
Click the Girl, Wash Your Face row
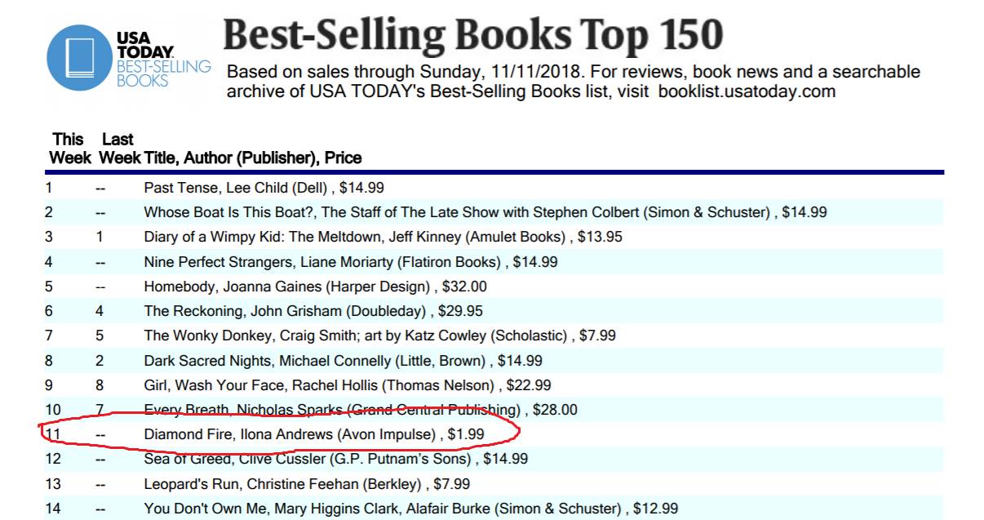pyautogui.click(x=494, y=385)
